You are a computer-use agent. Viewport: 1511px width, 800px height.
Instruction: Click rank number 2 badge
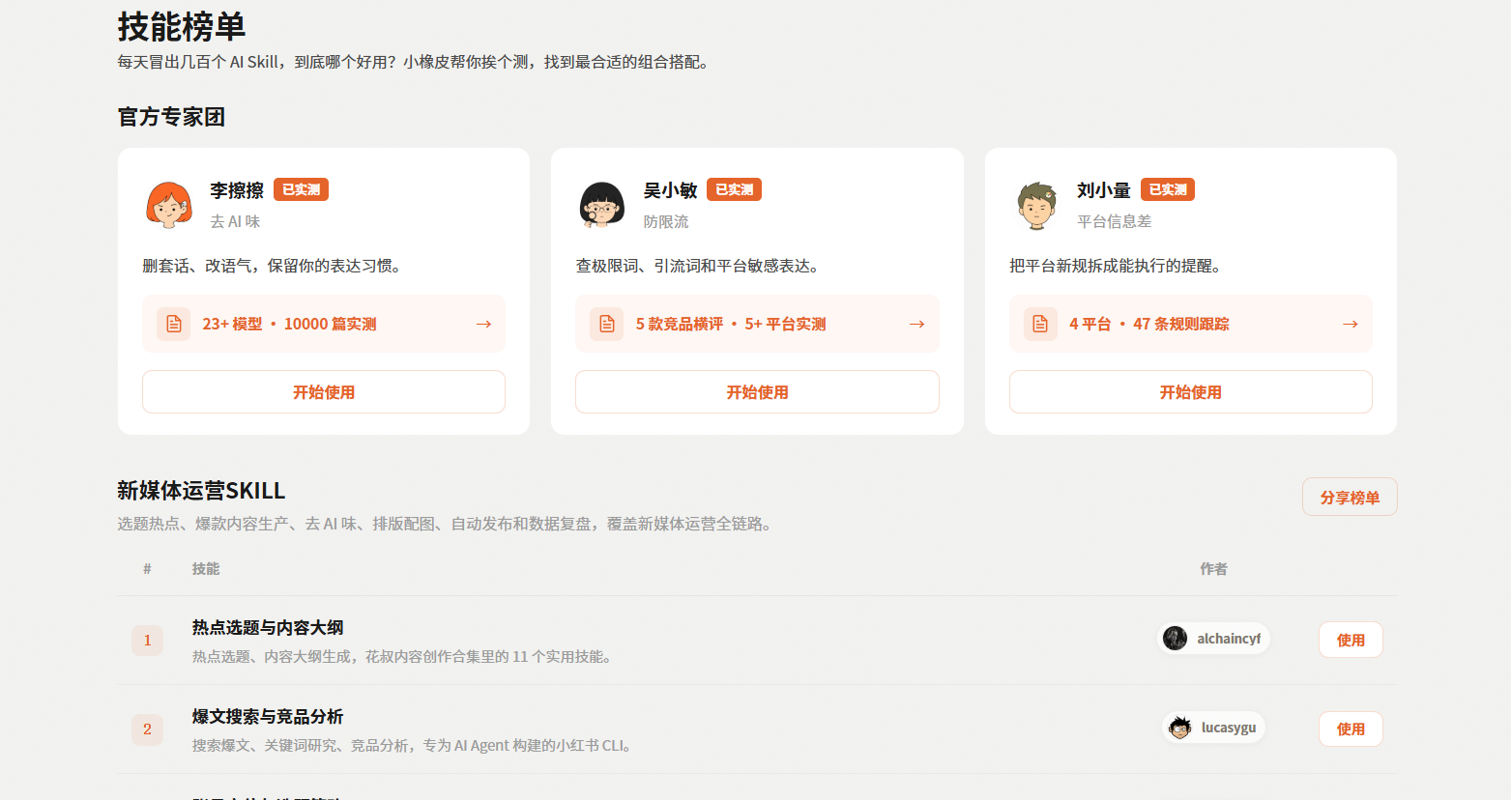pyautogui.click(x=148, y=729)
